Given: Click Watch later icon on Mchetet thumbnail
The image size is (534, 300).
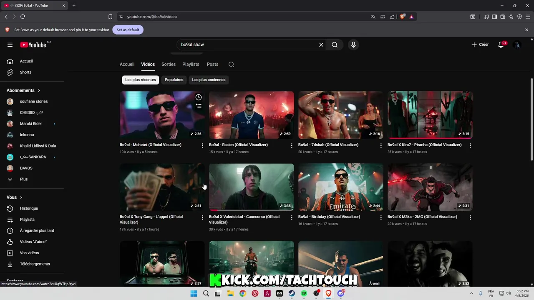Looking at the screenshot, I should [x=199, y=97].
